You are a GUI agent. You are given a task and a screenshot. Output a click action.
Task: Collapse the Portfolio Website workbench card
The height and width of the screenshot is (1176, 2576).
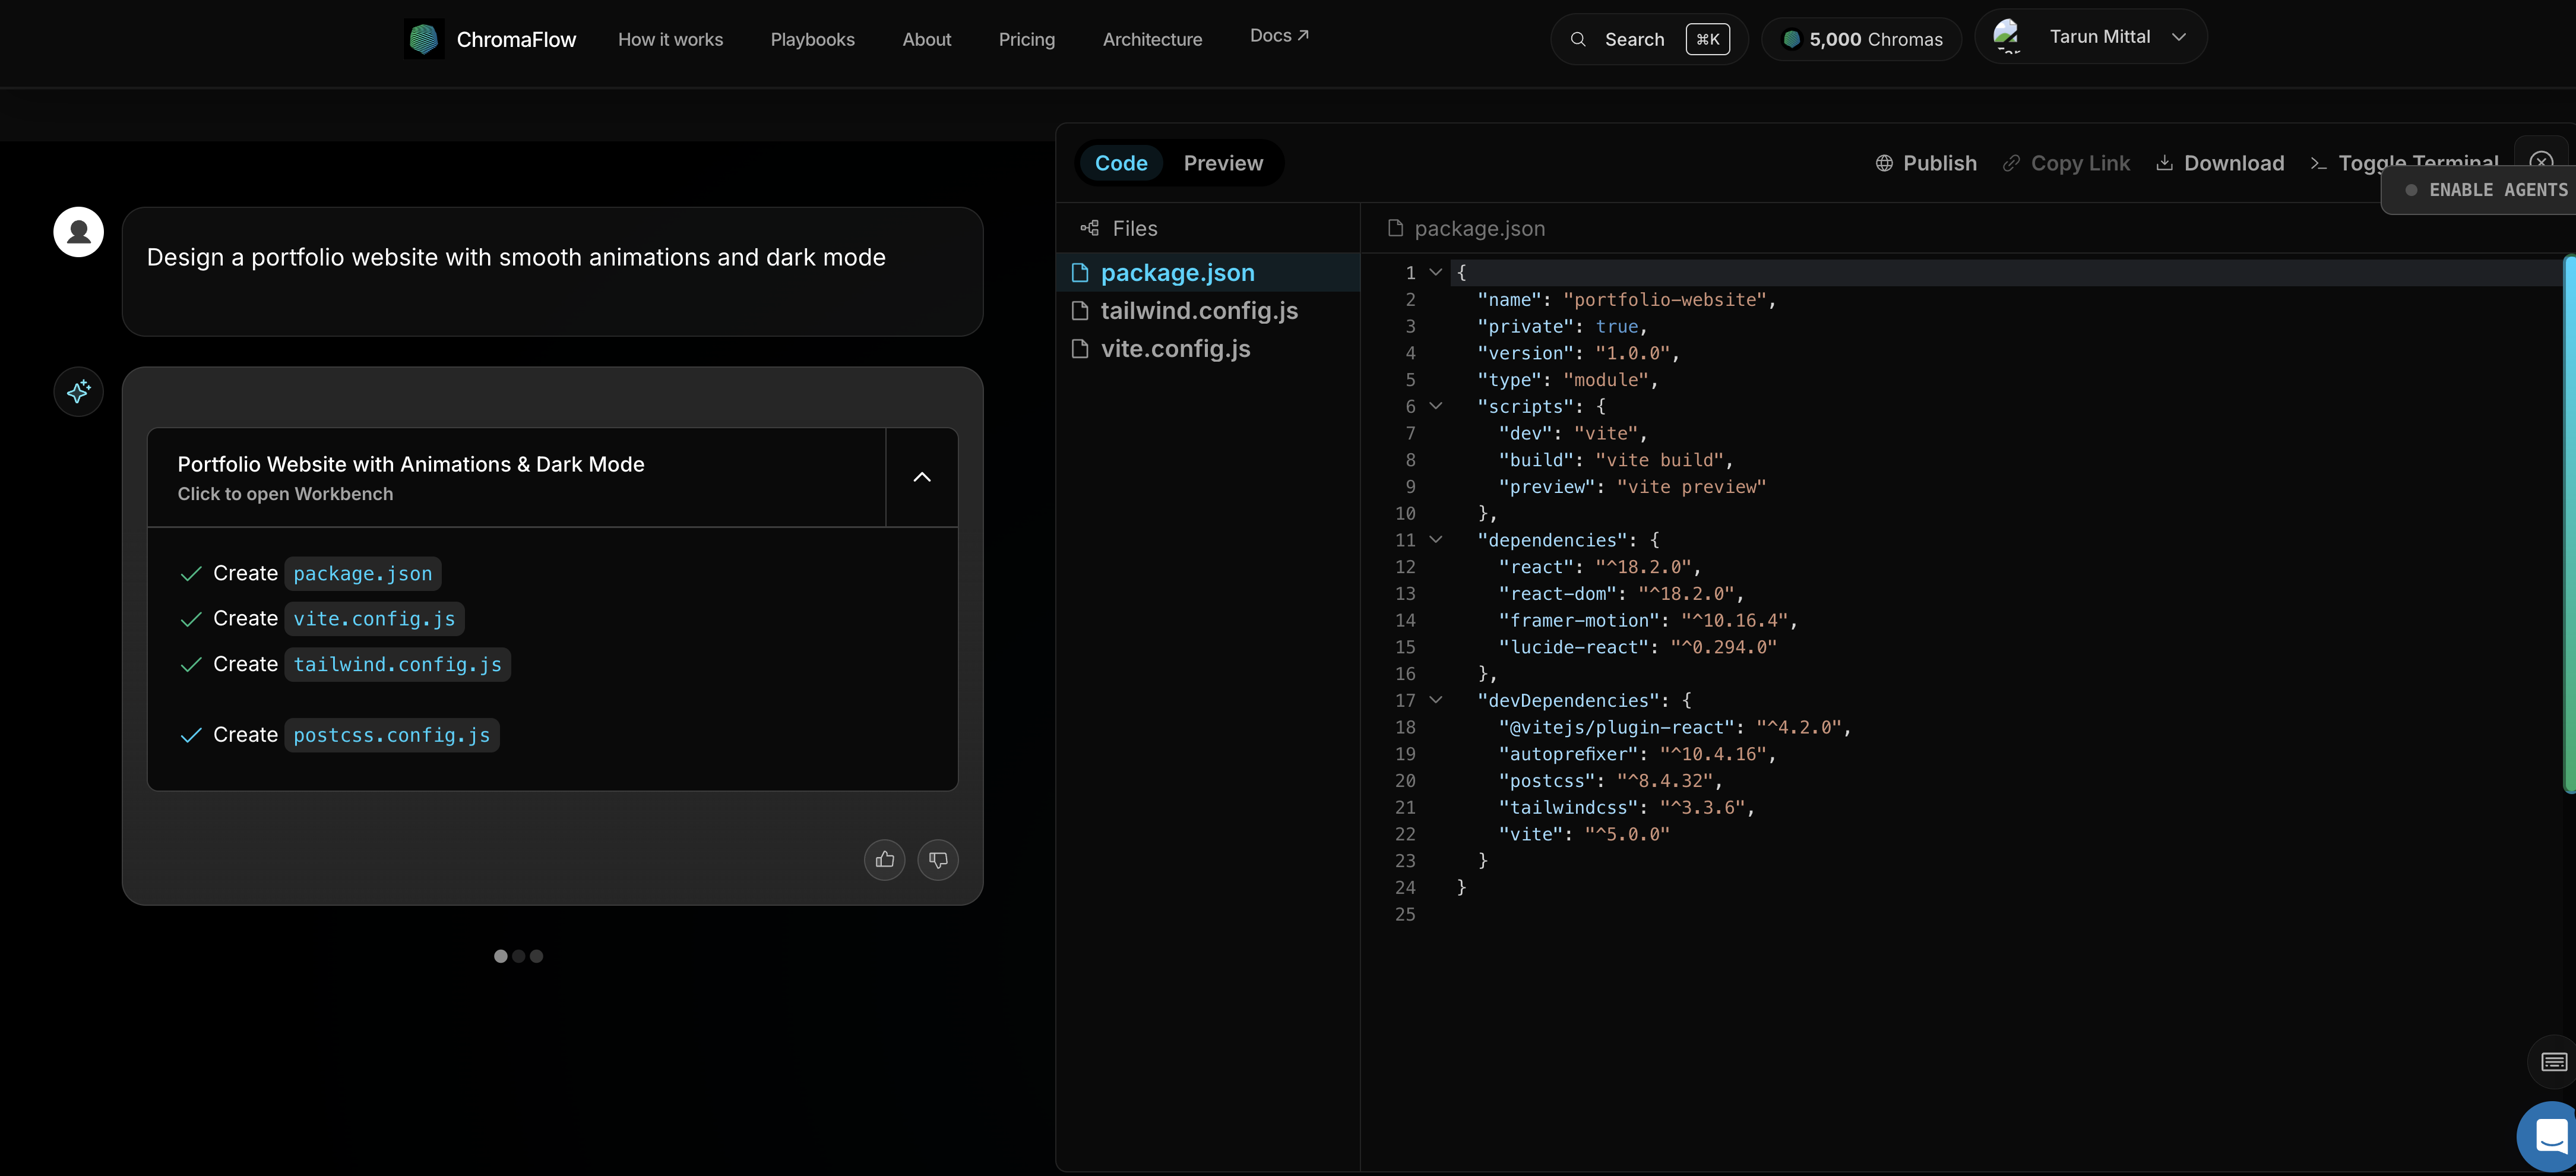921,477
